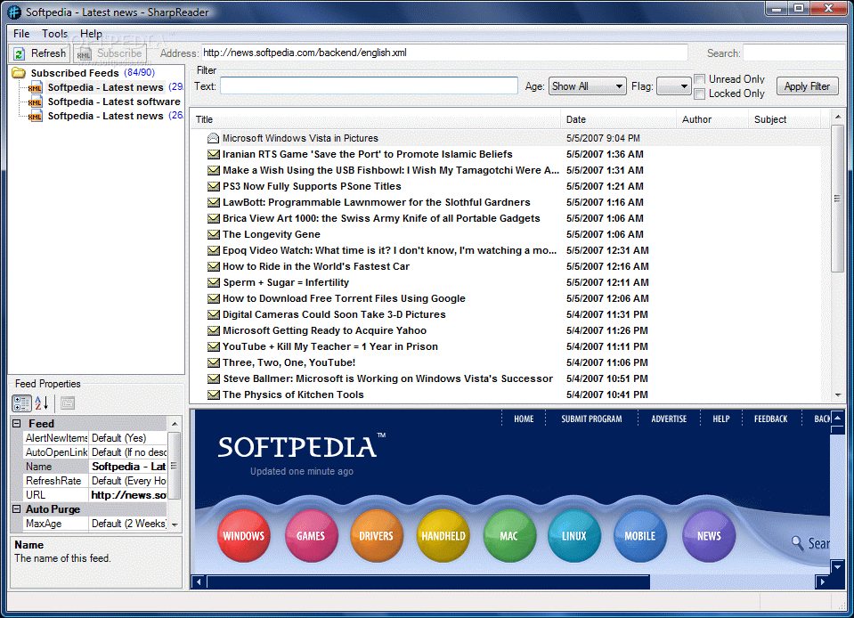Click XML icon of Softpedia - Latest software feed
The image size is (854, 618).
pyautogui.click(x=36, y=102)
